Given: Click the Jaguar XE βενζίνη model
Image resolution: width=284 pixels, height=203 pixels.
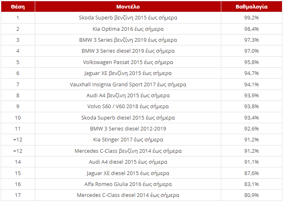Looking at the screenshot, I should (x=128, y=73).
